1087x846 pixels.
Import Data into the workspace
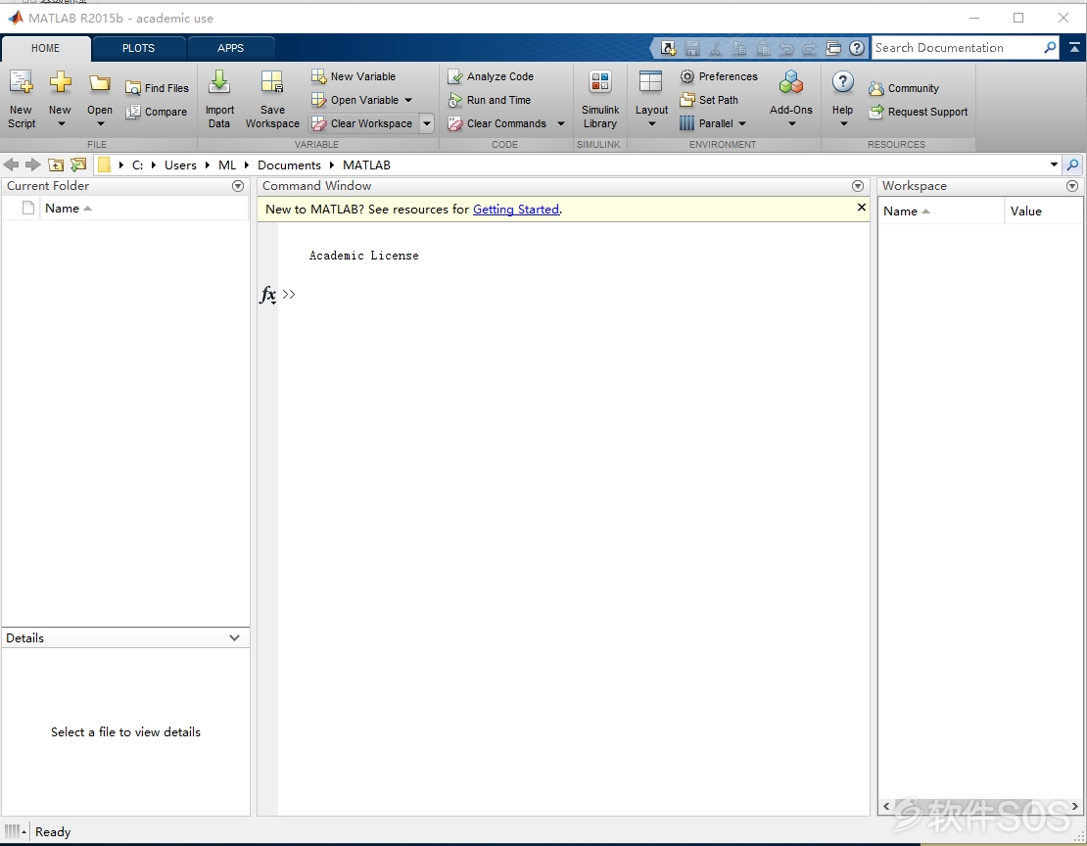tap(219, 99)
